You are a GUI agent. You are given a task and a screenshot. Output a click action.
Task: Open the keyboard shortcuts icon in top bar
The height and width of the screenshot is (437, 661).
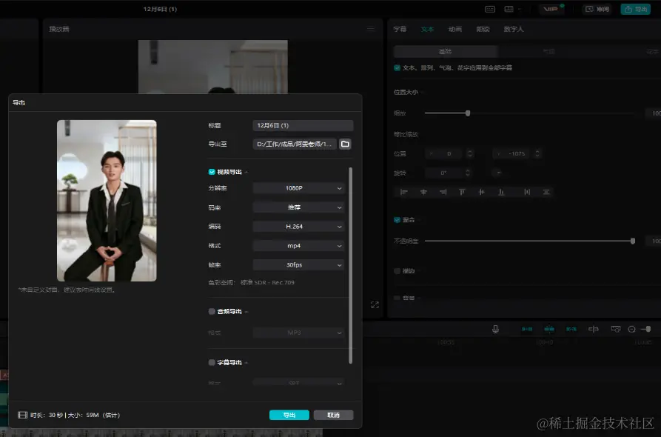pyautogui.click(x=490, y=9)
